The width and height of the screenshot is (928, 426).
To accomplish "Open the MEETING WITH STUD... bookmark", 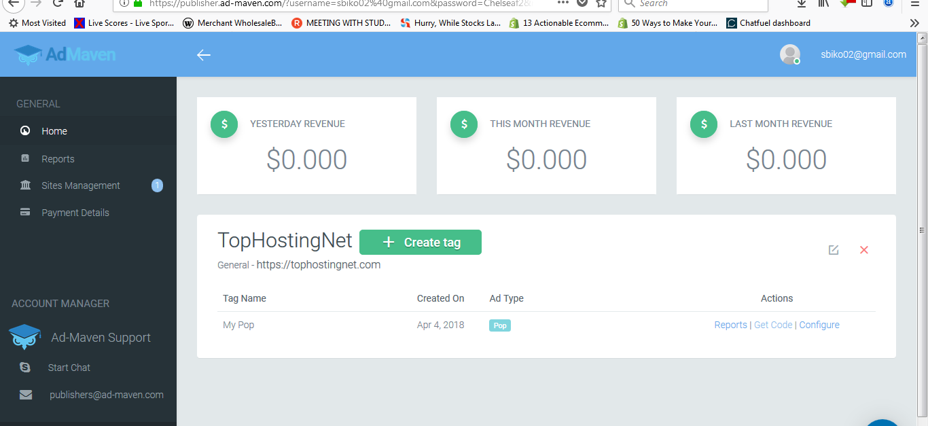I will pyautogui.click(x=342, y=23).
